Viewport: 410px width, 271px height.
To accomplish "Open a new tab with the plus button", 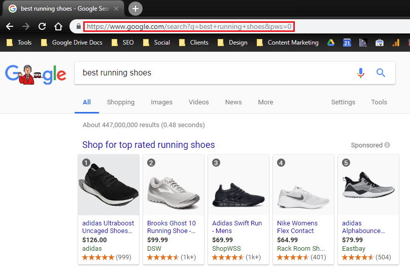I will click(x=135, y=9).
